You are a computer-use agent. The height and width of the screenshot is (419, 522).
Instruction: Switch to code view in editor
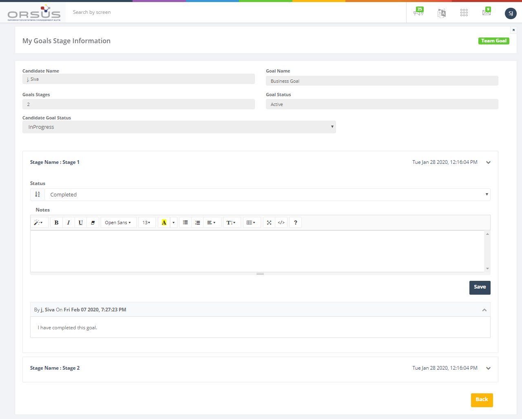(x=281, y=223)
